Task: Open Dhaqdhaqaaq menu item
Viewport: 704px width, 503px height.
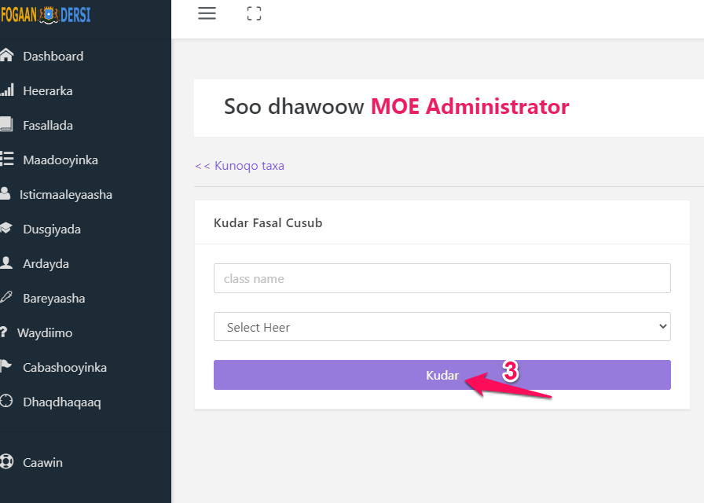Action: (62, 402)
